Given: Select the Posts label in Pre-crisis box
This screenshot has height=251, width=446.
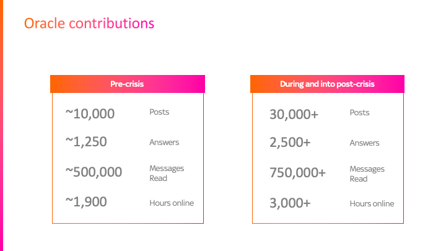Looking at the screenshot, I should (x=159, y=112).
